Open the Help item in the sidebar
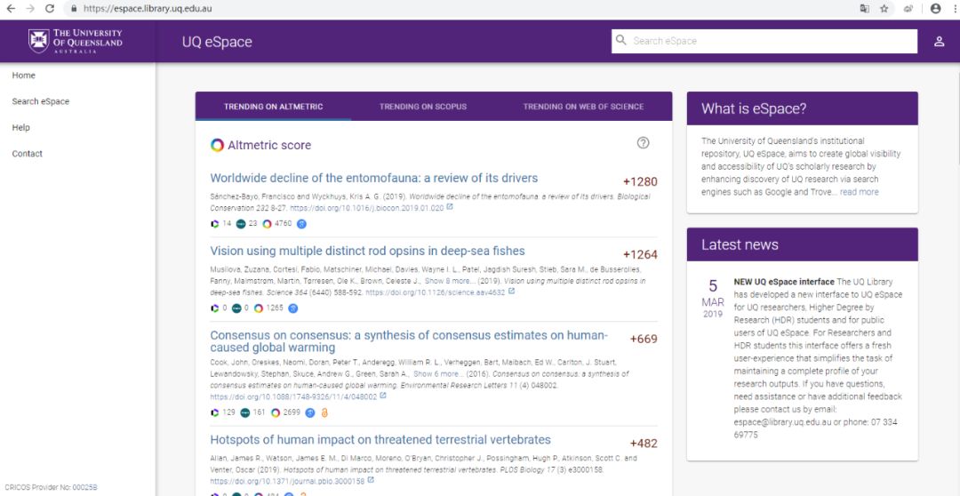Image resolution: width=960 pixels, height=496 pixels. (x=21, y=128)
